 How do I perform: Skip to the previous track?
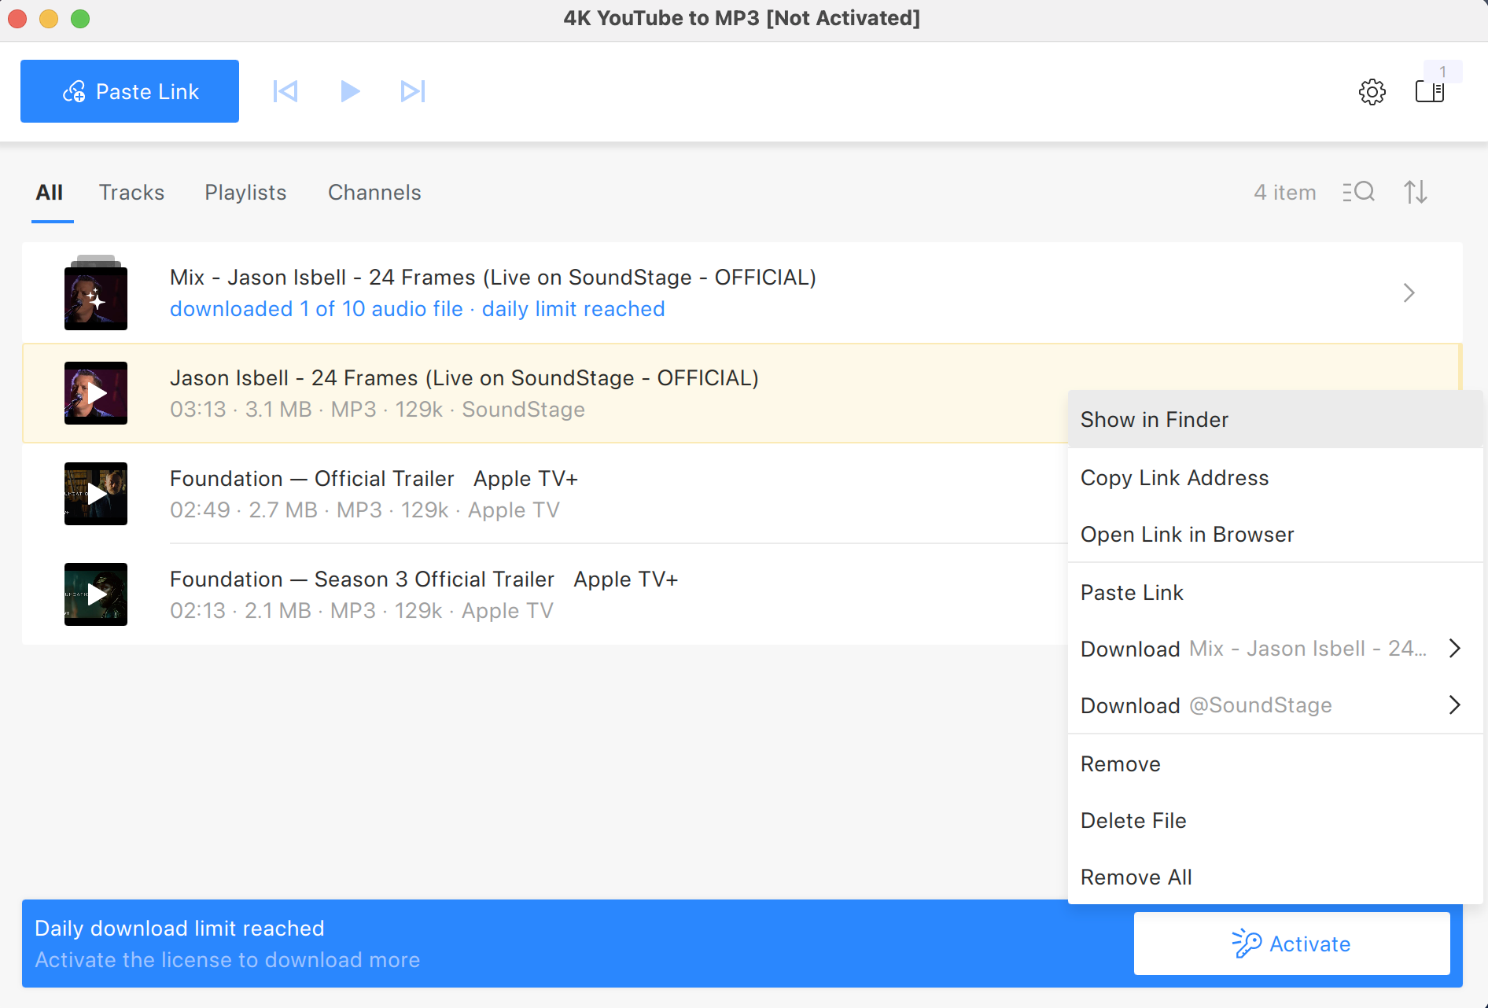pyautogui.click(x=285, y=91)
